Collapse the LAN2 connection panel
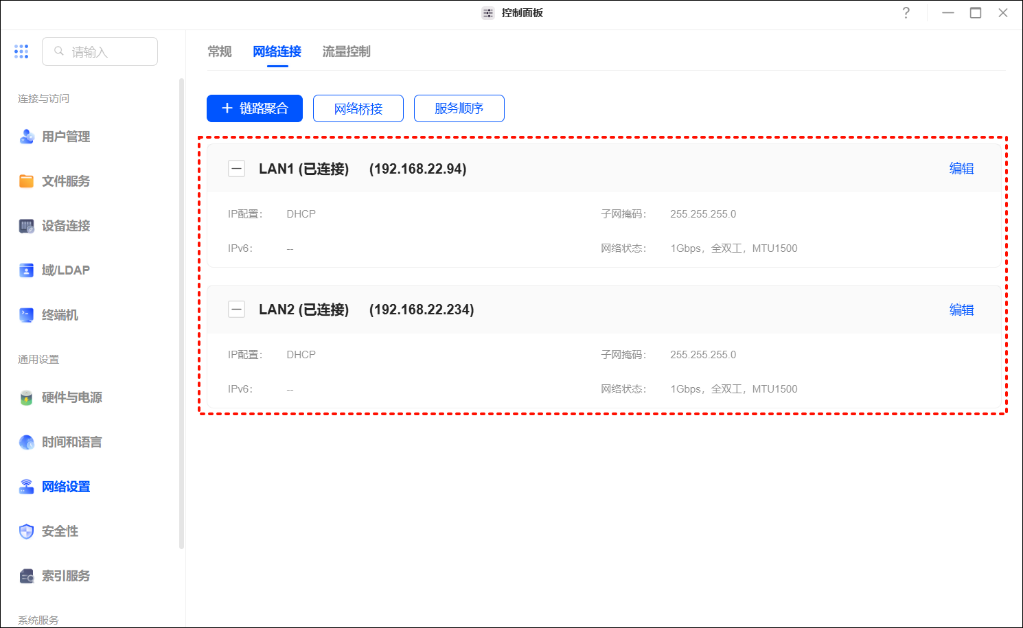The width and height of the screenshot is (1023, 628). point(236,310)
